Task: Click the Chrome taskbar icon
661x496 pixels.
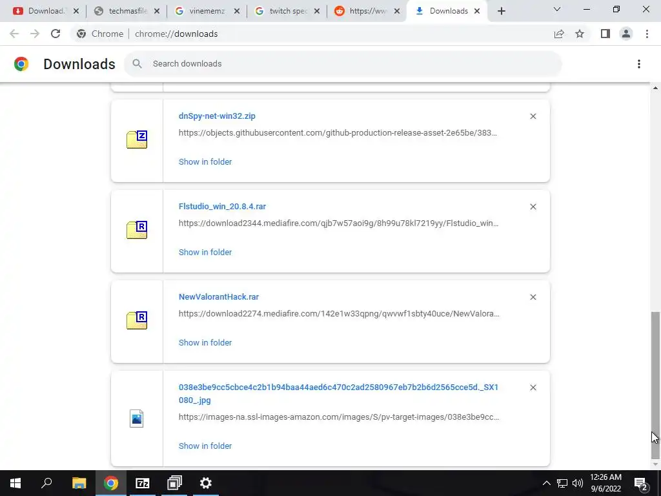Action: coord(111,483)
